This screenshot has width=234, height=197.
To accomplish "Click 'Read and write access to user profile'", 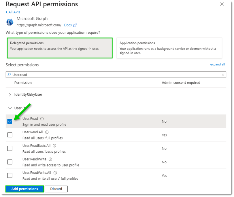I will [51, 165].
